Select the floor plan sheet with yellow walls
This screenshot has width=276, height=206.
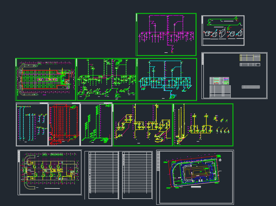[50, 172]
